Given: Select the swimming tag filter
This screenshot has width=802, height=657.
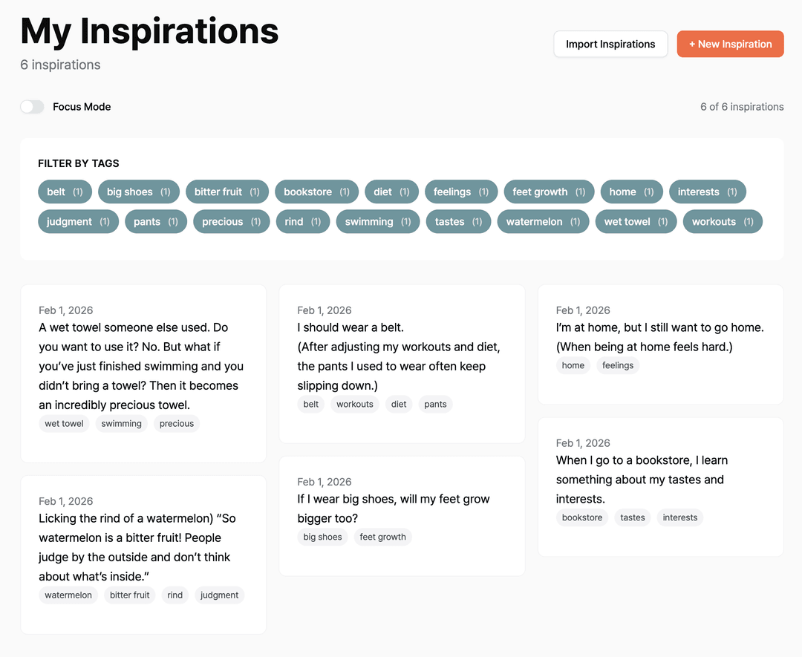Looking at the screenshot, I should coord(377,221).
